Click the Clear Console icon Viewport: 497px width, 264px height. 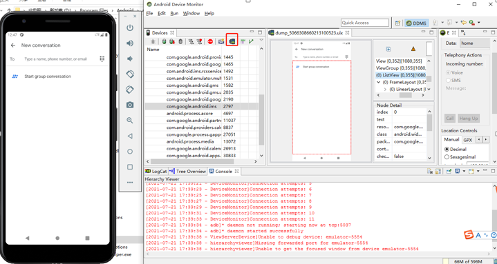(x=430, y=172)
